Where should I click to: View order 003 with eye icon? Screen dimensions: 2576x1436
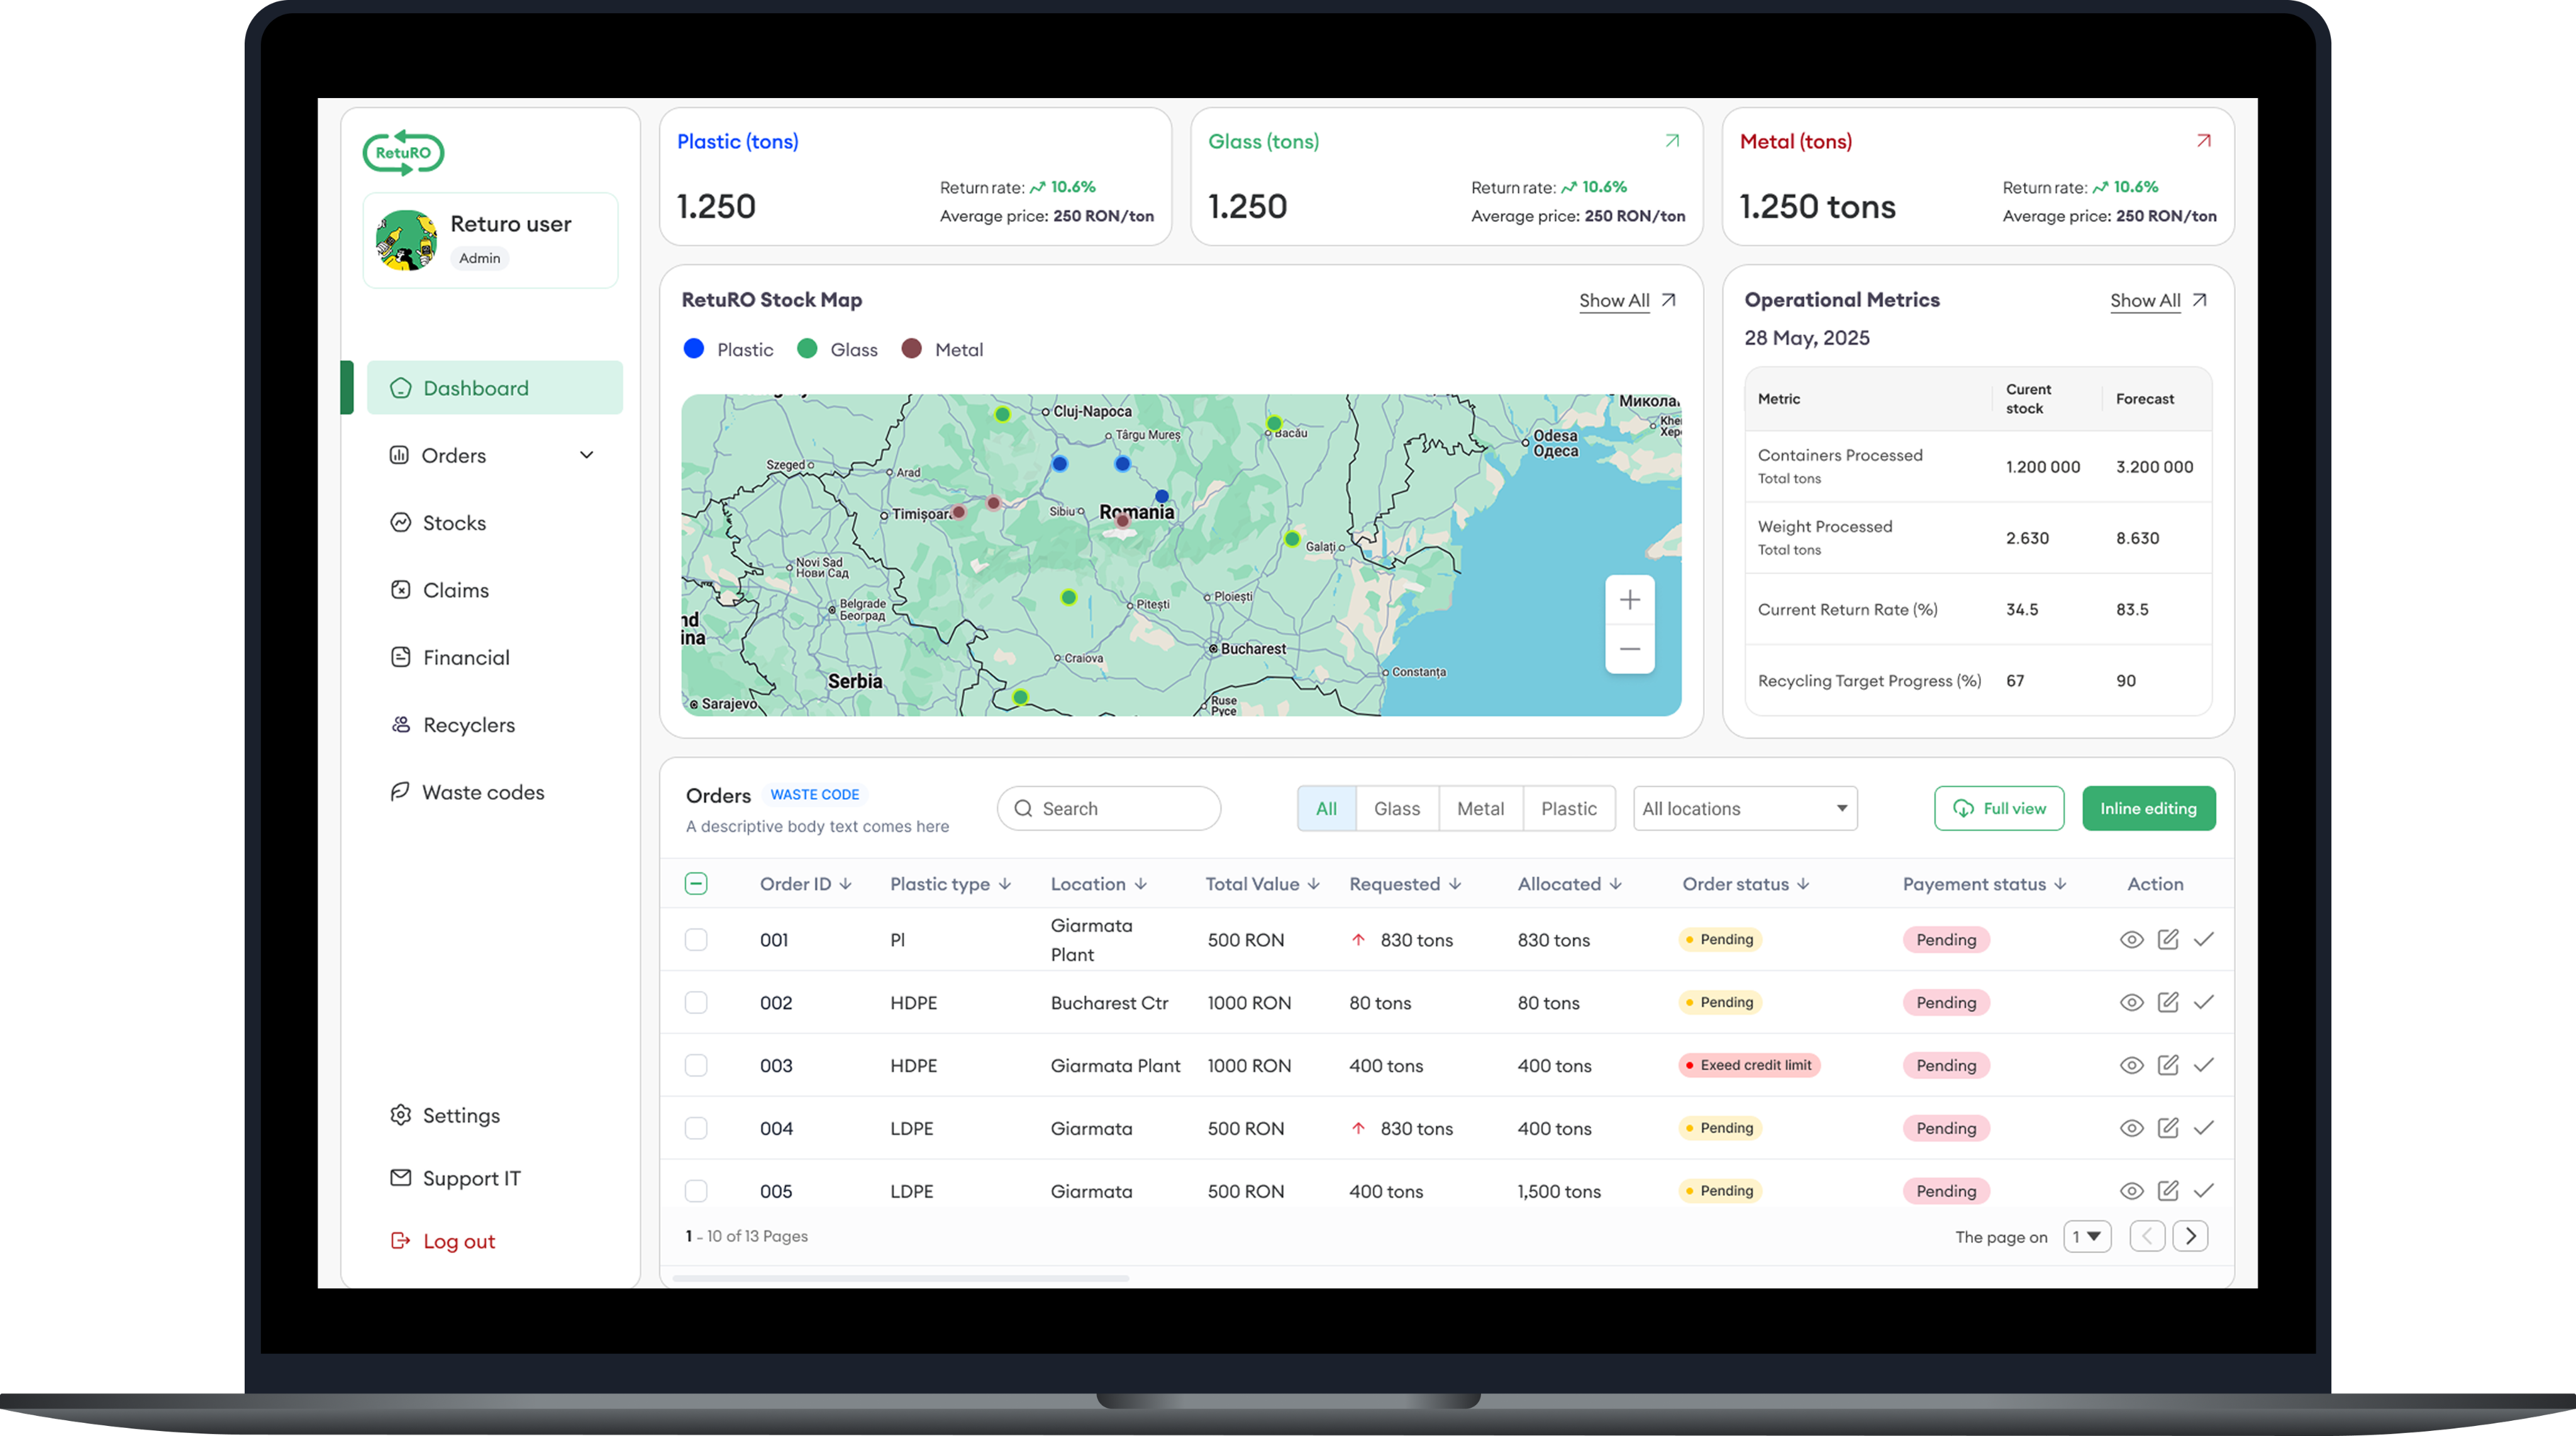point(2131,1065)
